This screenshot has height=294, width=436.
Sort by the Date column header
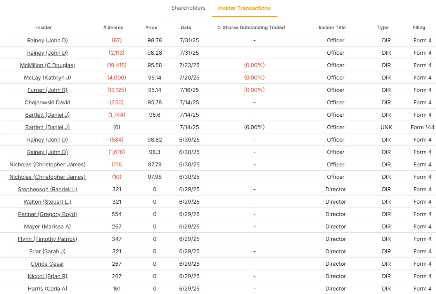tap(186, 28)
